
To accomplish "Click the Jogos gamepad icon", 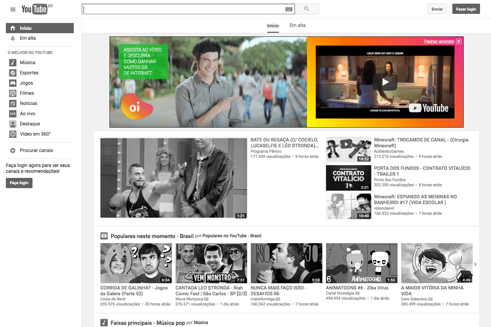I will click(x=13, y=83).
